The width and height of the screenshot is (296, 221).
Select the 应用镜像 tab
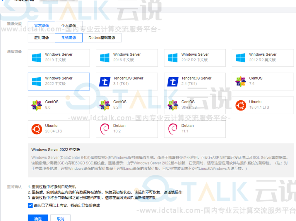click(x=42, y=38)
